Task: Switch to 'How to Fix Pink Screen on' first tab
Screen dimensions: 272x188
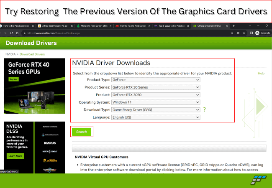Action: (x=16, y=26)
